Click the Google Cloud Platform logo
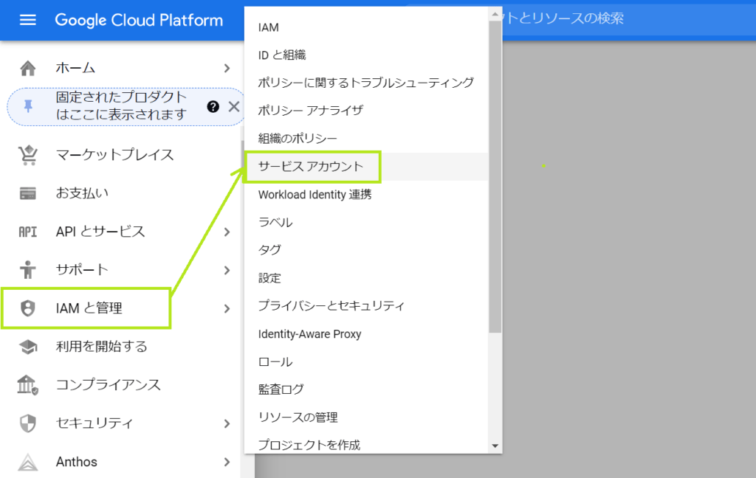 pyautogui.click(x=139, y=20)
